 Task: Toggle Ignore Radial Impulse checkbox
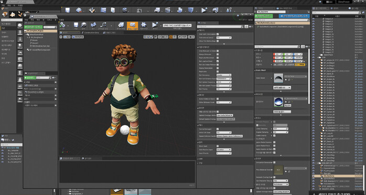pos(274,142)
